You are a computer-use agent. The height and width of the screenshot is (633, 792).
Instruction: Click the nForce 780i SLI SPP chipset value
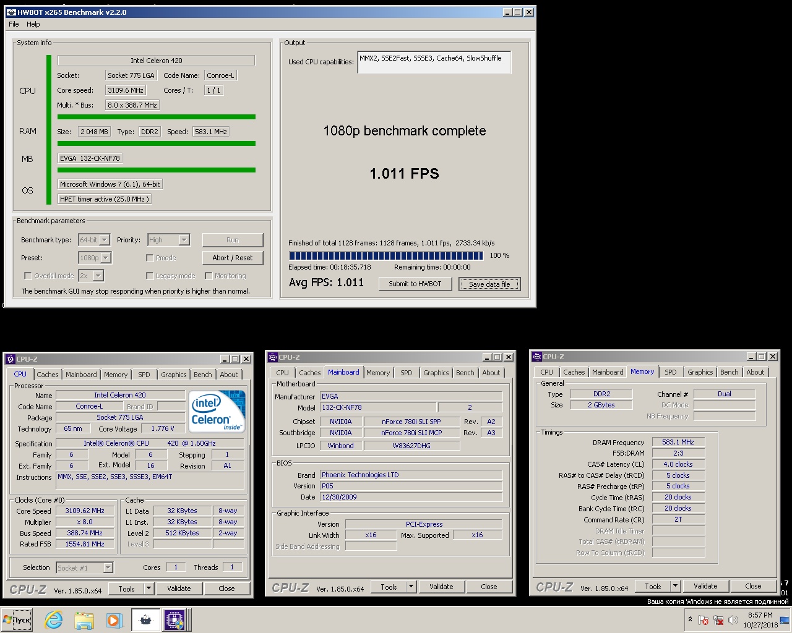coord(411,422)
